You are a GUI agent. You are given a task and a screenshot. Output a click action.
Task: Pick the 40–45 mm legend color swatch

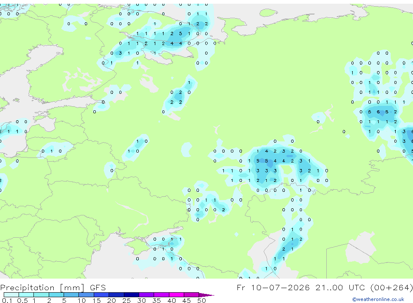point(176,295)
